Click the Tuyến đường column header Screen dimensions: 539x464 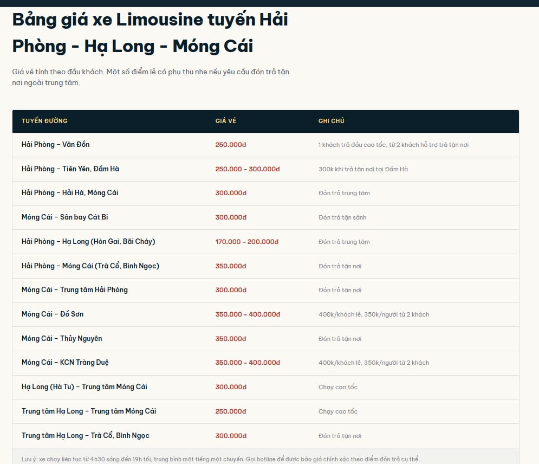(x=44, y=121)
